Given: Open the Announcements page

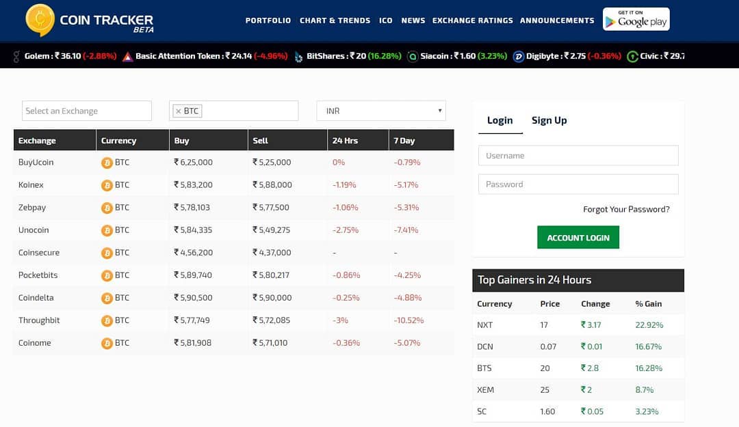Looking at the screenshot, I should (557, 20).
